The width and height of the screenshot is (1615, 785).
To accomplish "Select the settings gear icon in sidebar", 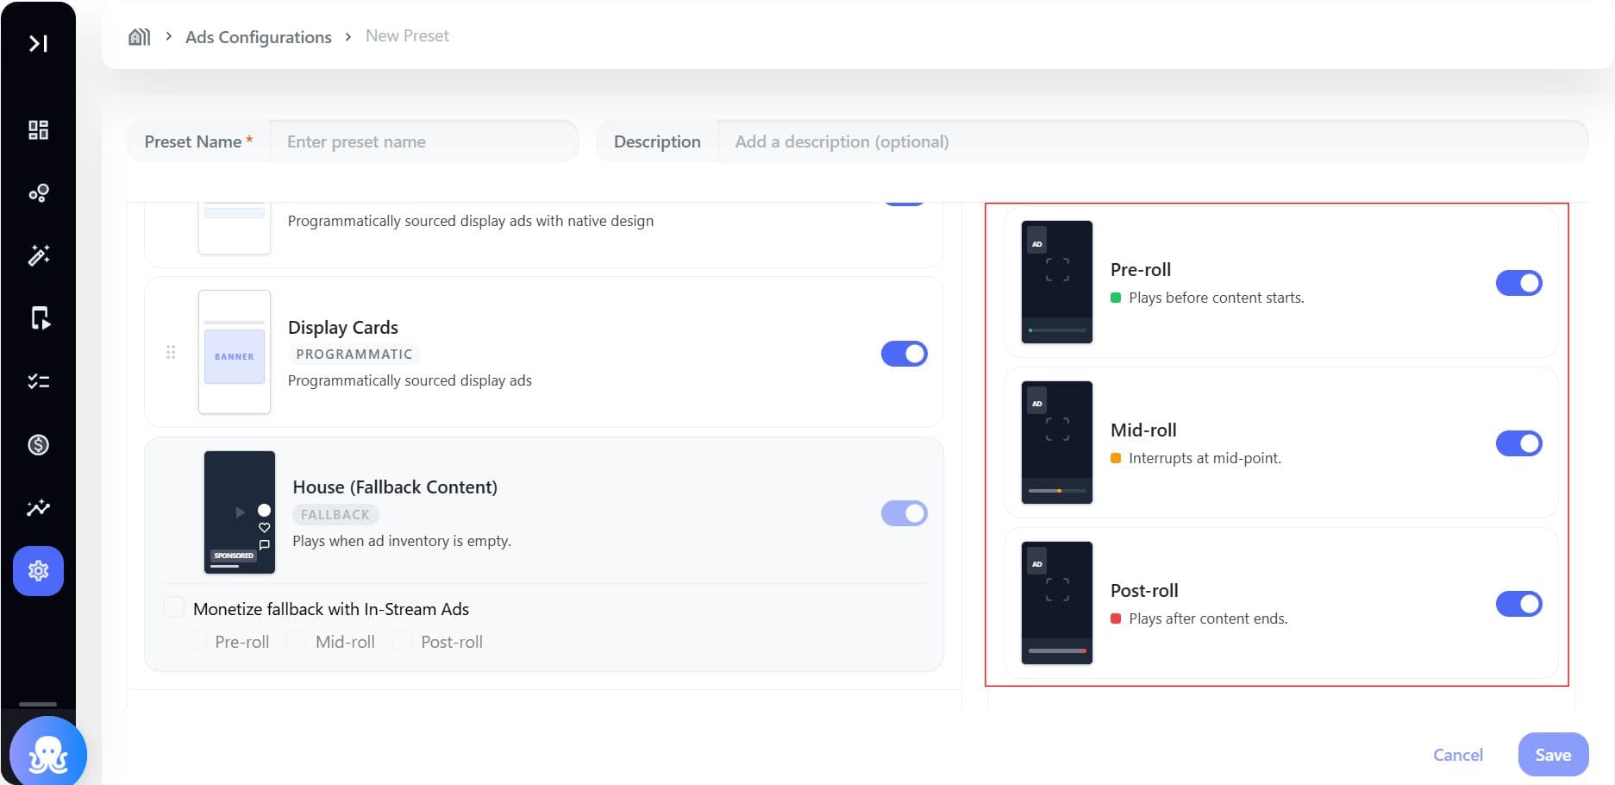I will pos(38,571).
